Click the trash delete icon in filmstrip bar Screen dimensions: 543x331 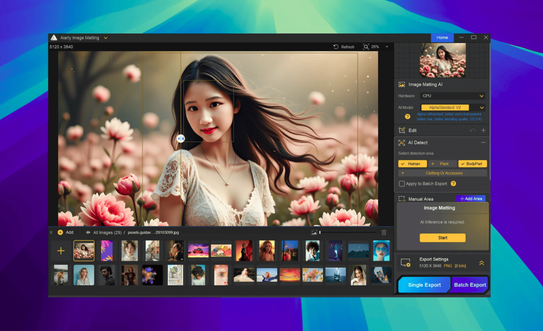point(384,233)
